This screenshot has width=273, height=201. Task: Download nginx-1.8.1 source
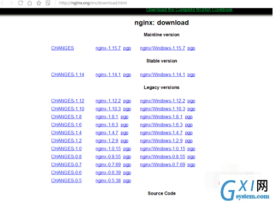[x=107, y=117]
